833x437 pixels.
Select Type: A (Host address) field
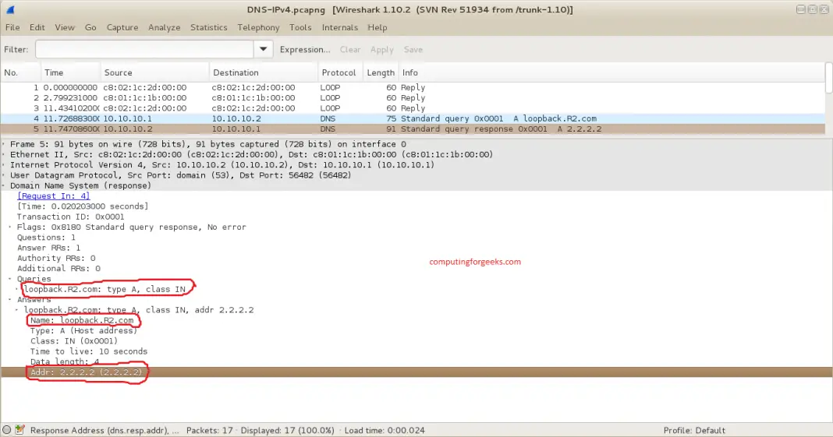[83, 330]
